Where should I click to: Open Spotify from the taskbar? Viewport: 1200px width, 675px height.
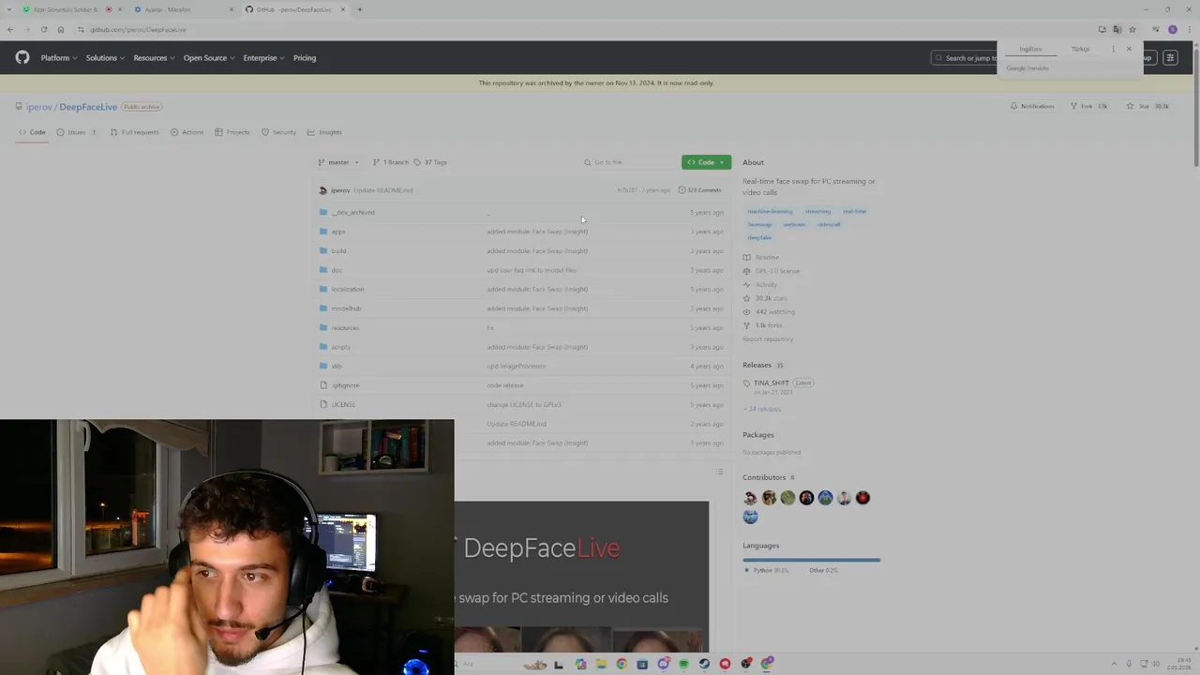(683, 664)
